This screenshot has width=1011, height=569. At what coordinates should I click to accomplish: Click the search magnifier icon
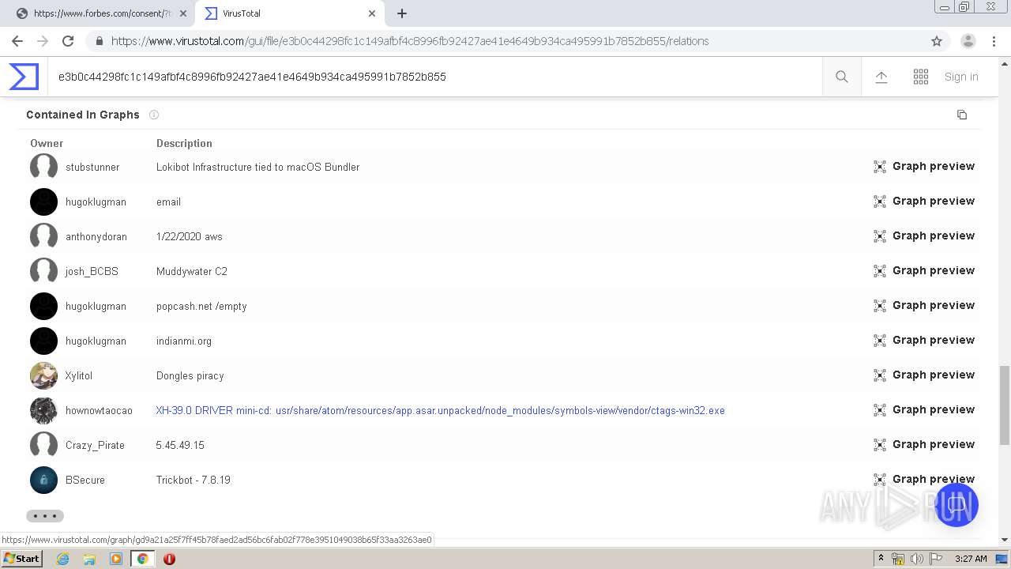pos(842,77)
